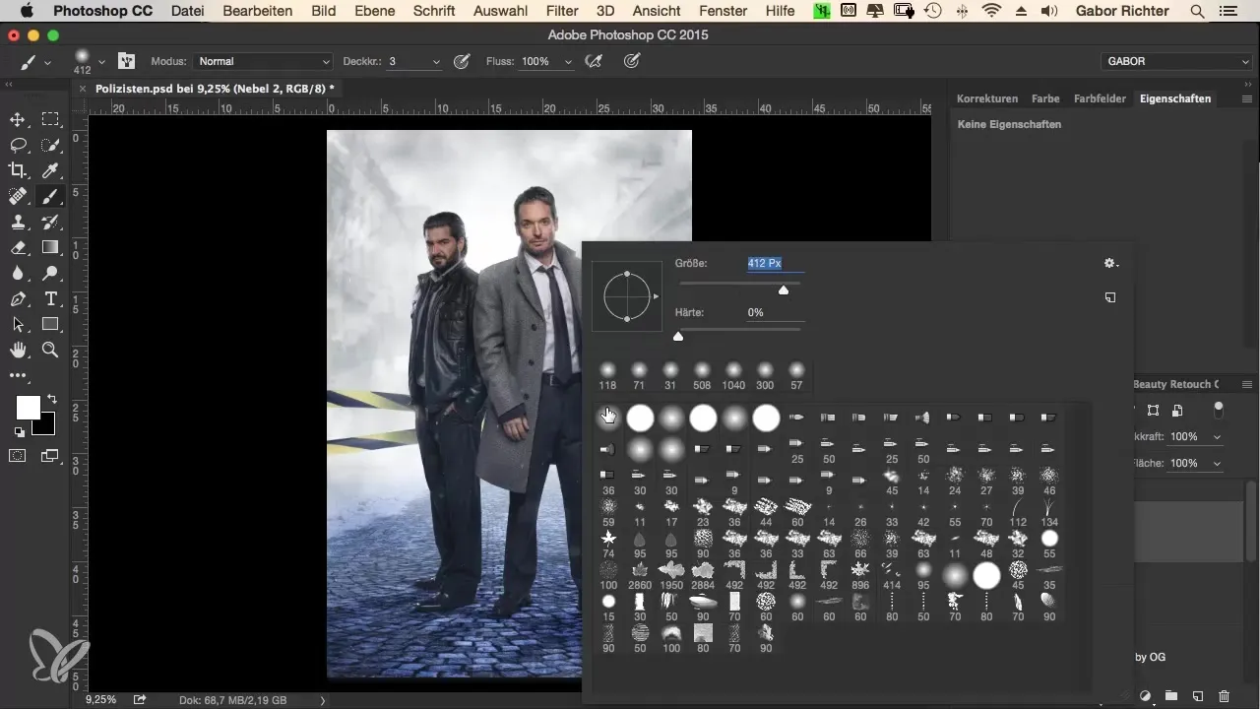1260x709 pixels.
Task: Select the Rectangular Marquee tool
Action: pos(50,120)
